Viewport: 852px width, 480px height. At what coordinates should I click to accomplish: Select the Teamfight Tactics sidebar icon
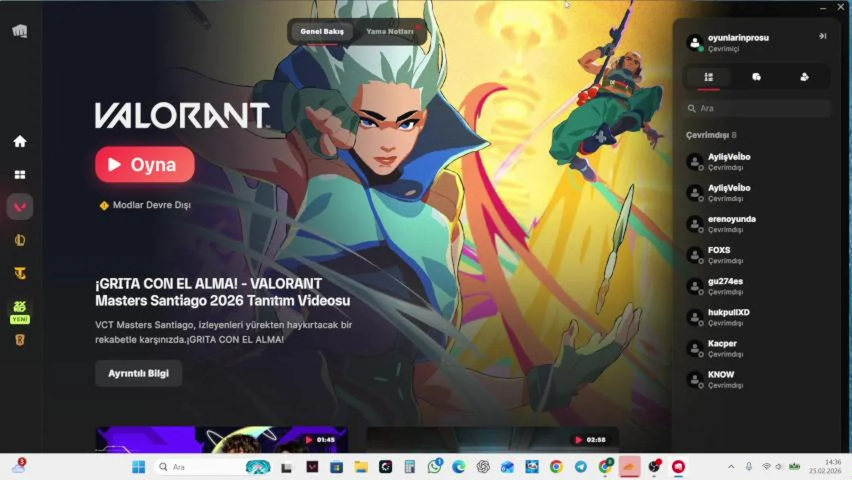(x=20, y=273)
